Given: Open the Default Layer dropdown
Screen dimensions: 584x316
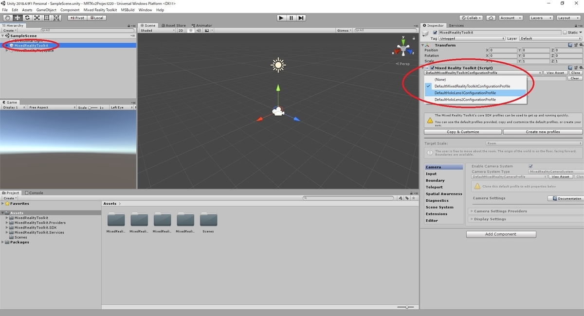Looking at the screenshot, I should coord(550,38).
